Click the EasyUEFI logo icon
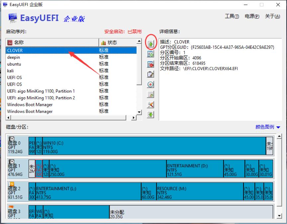The height and width of the screenshot is (224, 287). [12, 18]
